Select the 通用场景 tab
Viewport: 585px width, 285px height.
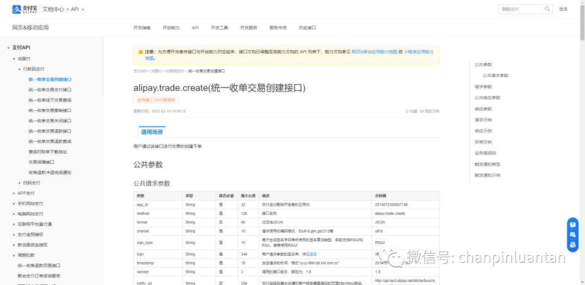(152, 132)
